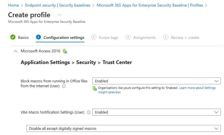Click the step 5 circle for Review + create
The height and width of the screenshot is (135, 224).
(x=165, y=37)
